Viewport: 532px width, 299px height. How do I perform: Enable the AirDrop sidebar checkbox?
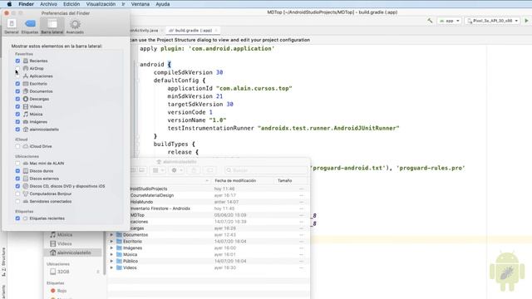pos(17,68)
